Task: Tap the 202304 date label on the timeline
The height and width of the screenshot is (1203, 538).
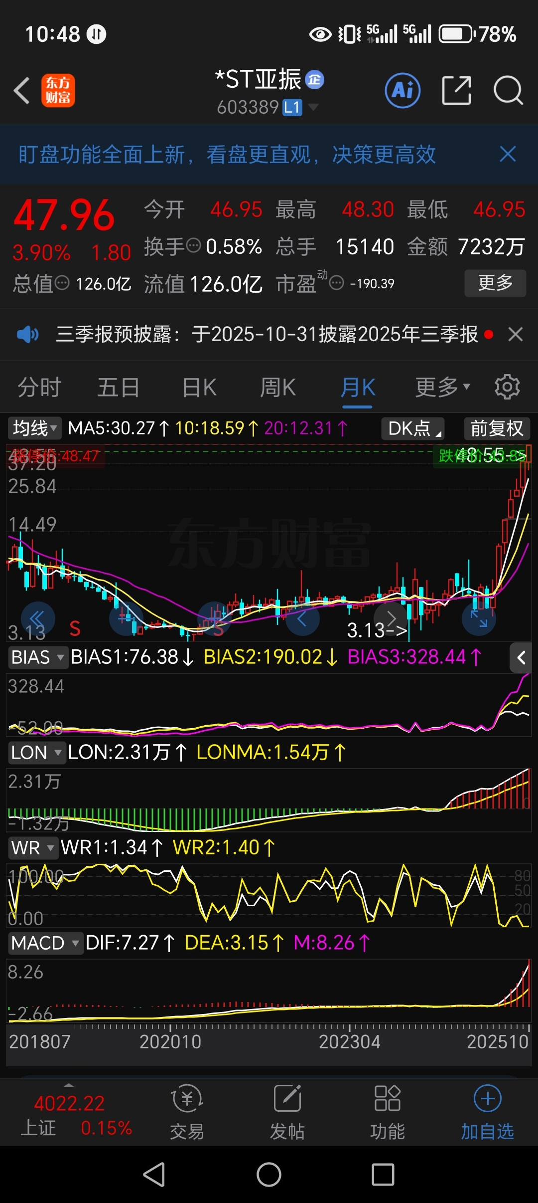Action: click(x=349, y=1042)
